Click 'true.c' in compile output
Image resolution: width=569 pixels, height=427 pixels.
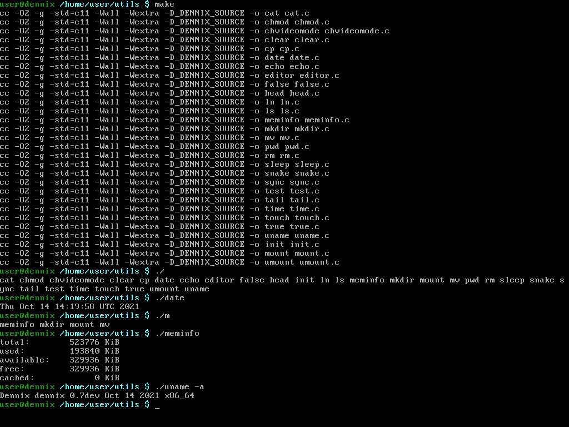pyautogui.click(x=305, y=227)
